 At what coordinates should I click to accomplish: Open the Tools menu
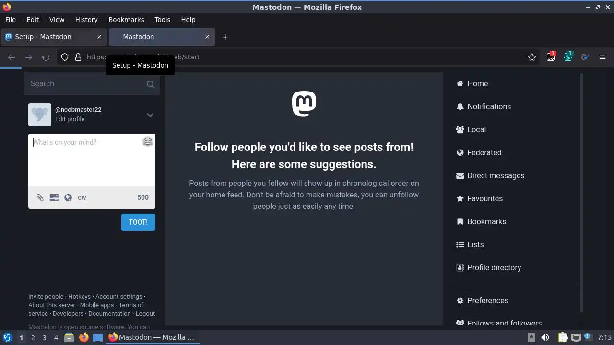tap(163, 20)
